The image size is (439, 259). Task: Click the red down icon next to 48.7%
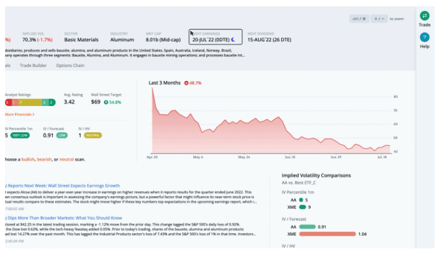tap(186, 83)
